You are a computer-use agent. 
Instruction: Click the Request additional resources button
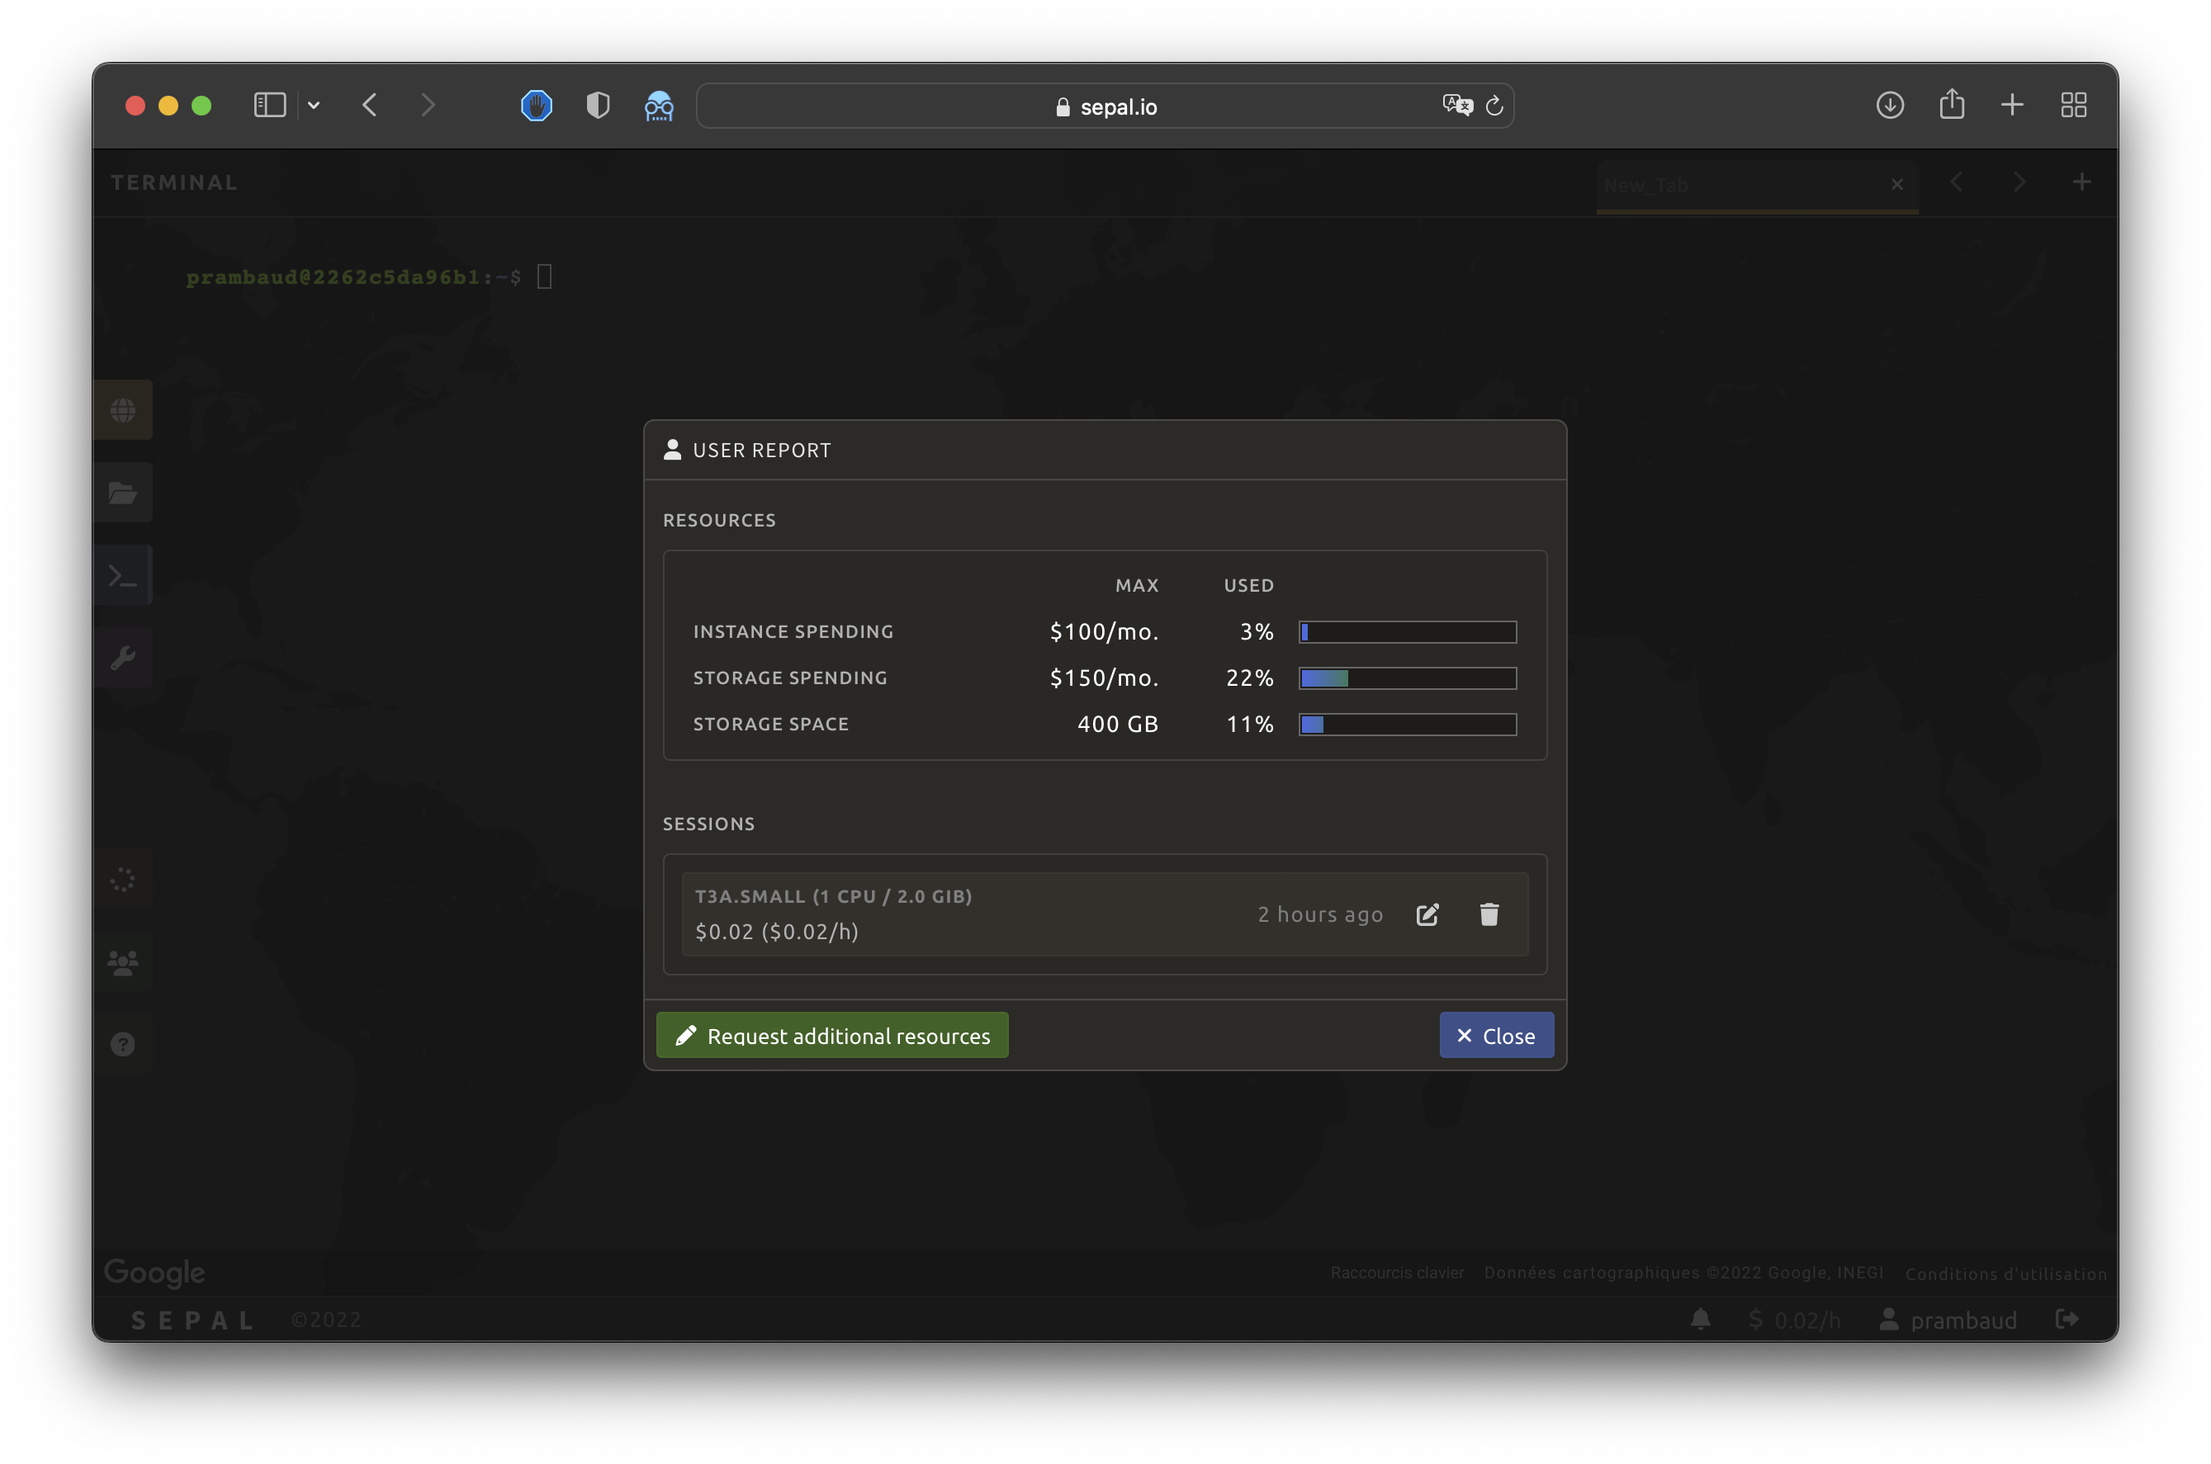click(x=831, y=1036)
